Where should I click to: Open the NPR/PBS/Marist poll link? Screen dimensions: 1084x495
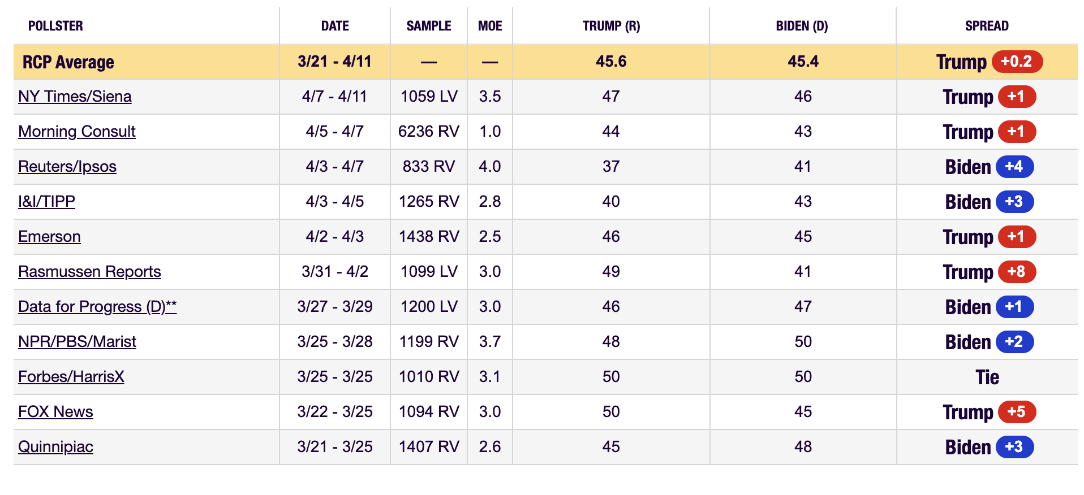[x=77, y=342]
